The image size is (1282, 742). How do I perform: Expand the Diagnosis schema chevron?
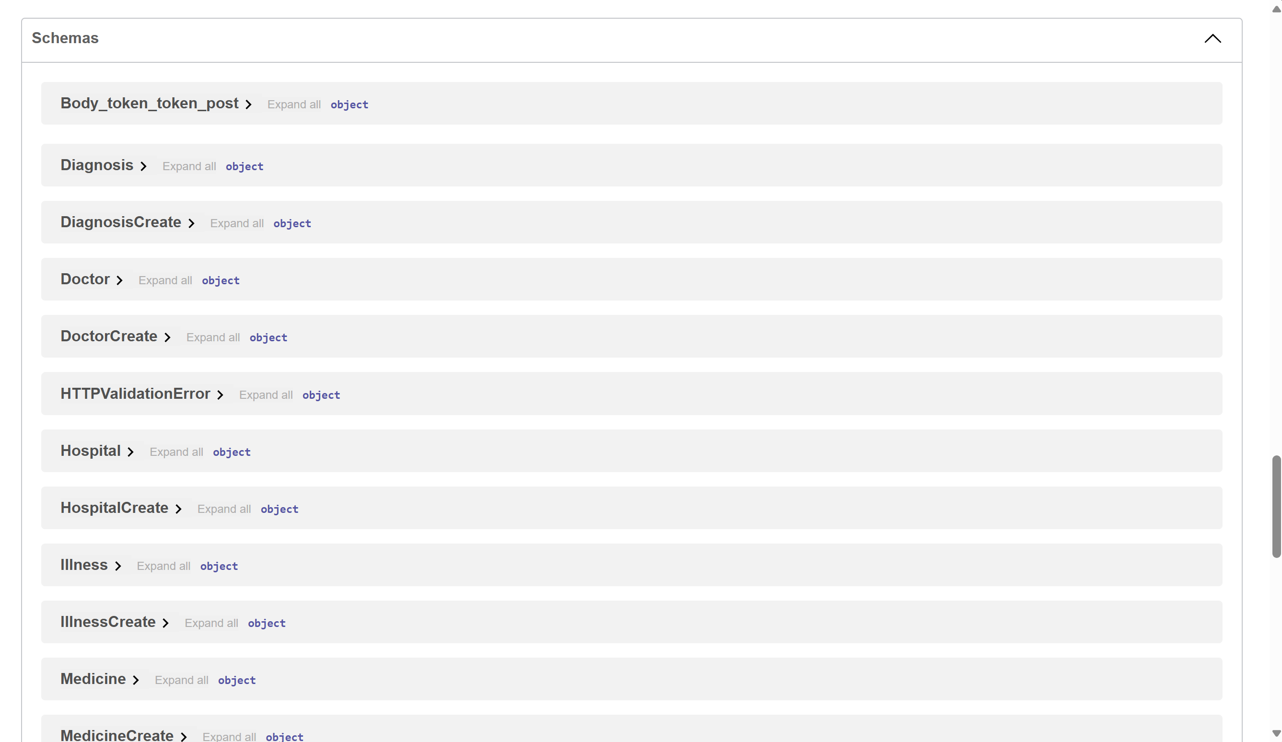[143, 167]
